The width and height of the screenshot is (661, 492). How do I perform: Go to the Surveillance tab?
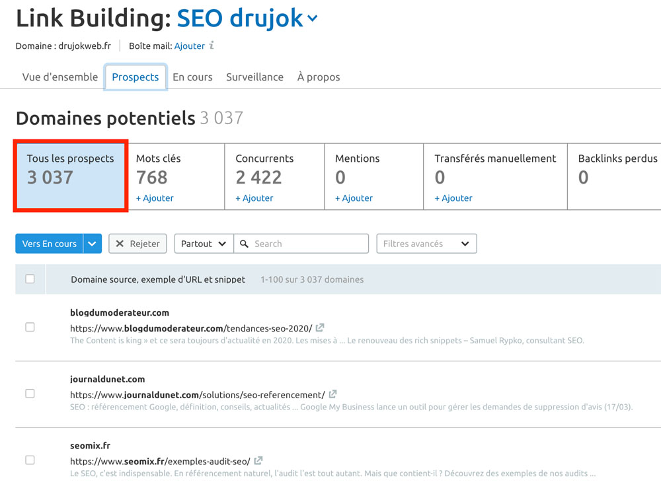point(254,77)
